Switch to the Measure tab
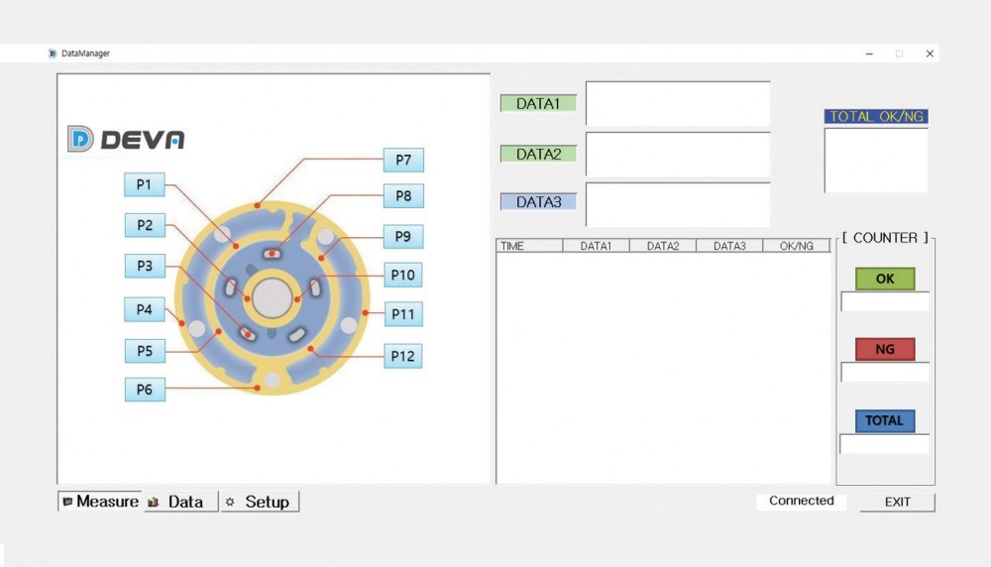The width and height of the screenshot is (991, 567). (100, 502)
